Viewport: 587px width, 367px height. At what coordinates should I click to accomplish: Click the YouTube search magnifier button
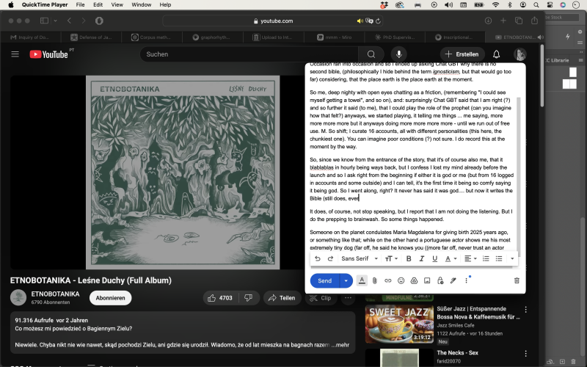pos(371,54)
